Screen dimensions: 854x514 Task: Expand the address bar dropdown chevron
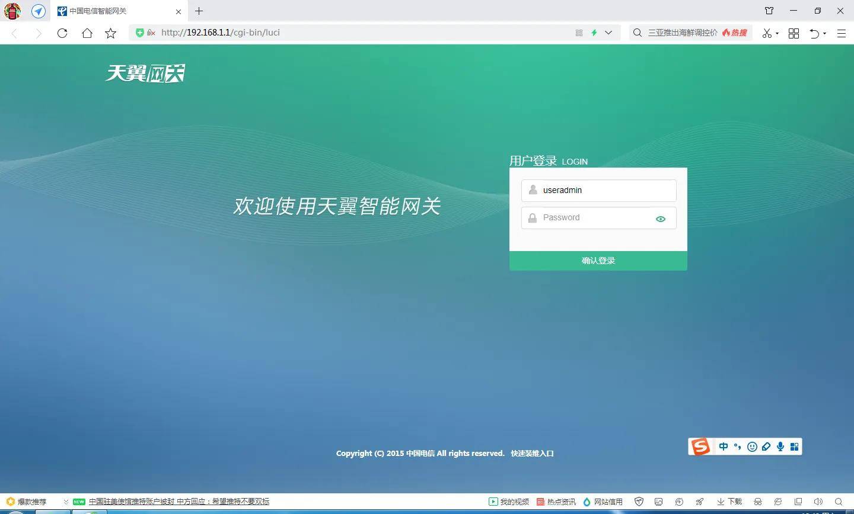tap(608, 33)
